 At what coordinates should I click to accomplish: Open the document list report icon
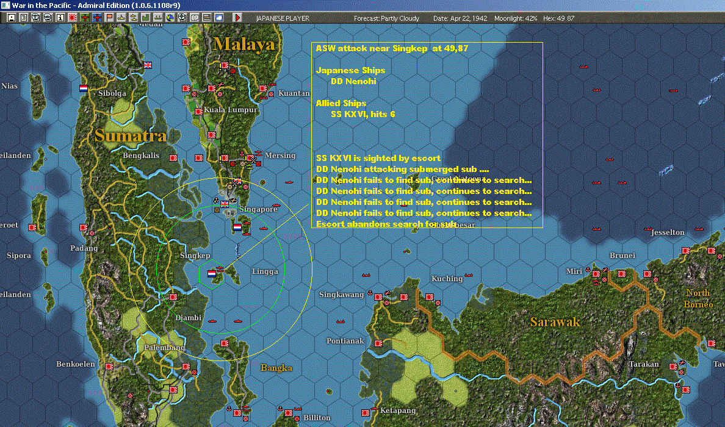tap(24, 18)
